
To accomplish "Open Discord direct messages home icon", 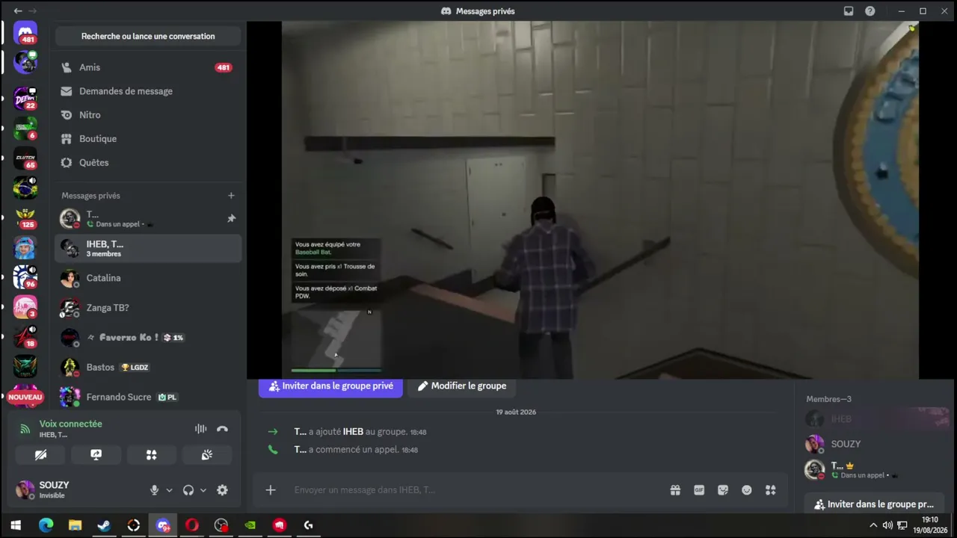I will [25, 33].
